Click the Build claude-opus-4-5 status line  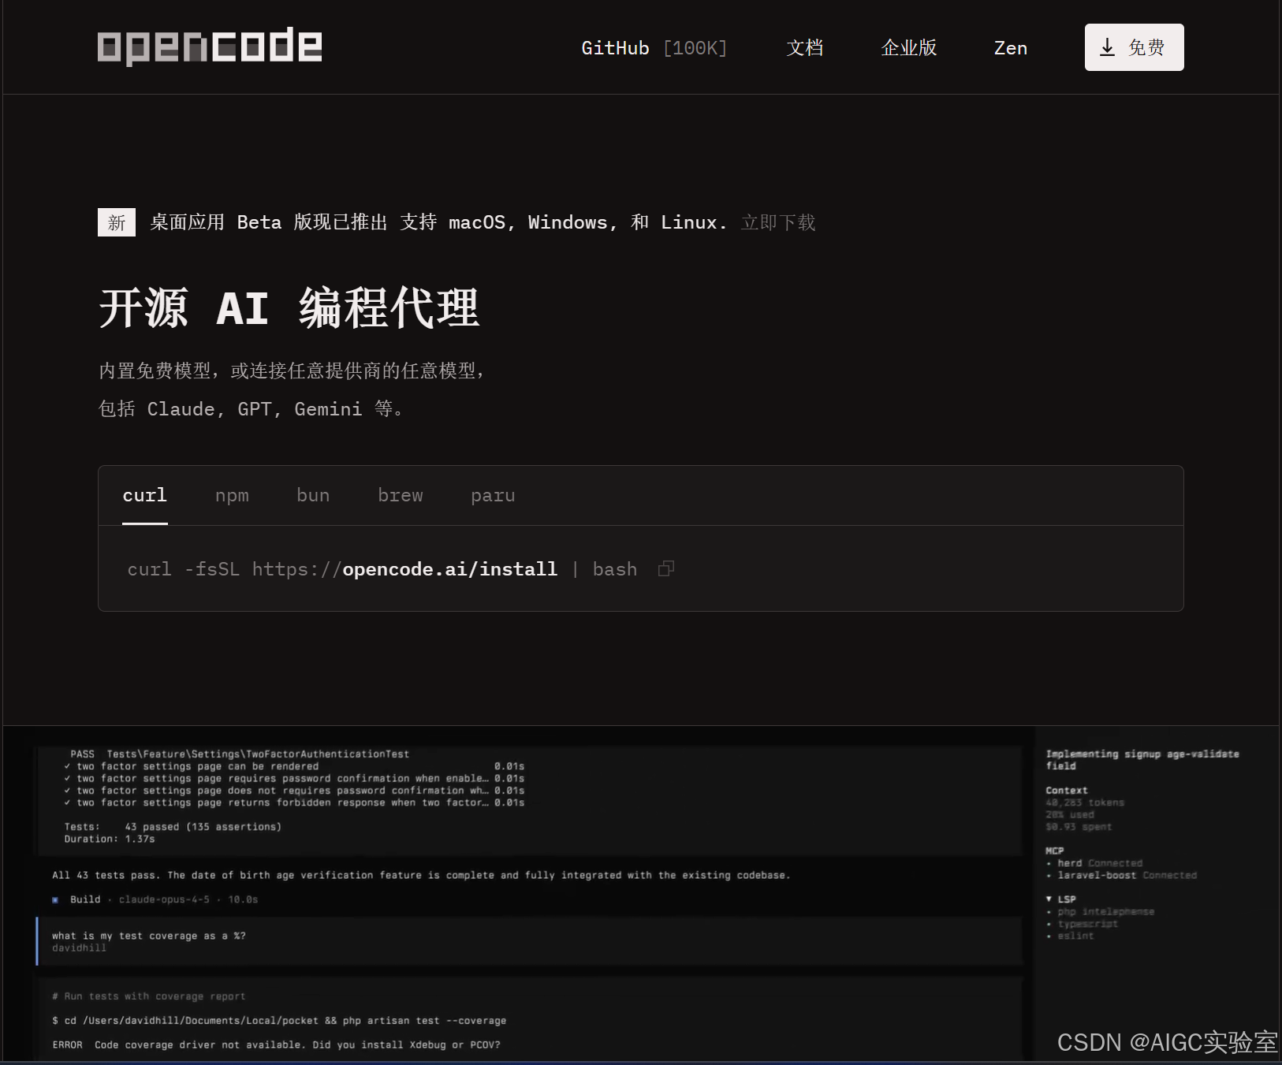tap(155, 899)
